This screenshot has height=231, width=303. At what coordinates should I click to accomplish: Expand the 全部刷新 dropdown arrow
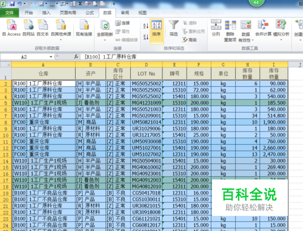click(105, 40)
